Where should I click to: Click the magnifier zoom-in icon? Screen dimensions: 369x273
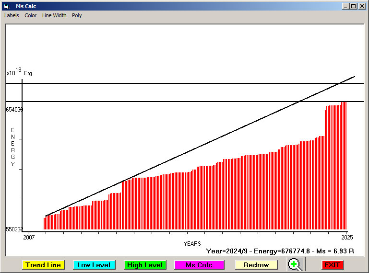click(x=296, y=264)
